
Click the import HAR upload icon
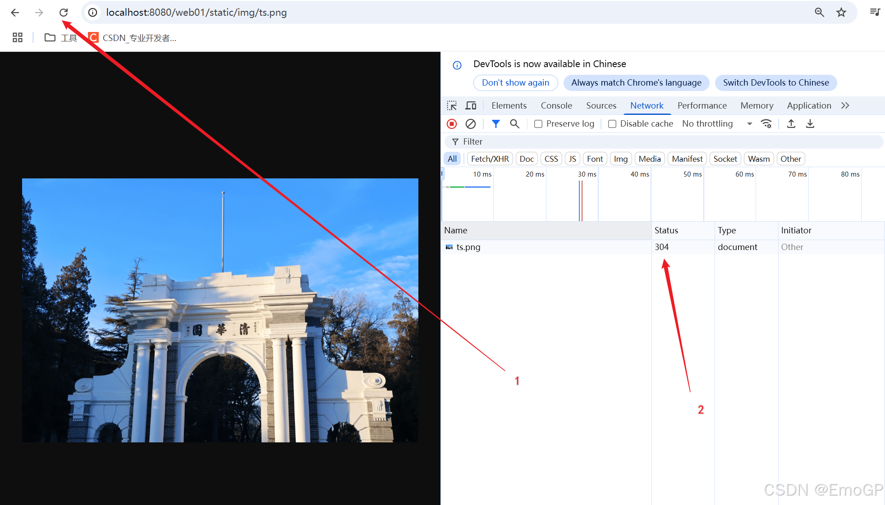pyautogui.click(x=791, y=123)
